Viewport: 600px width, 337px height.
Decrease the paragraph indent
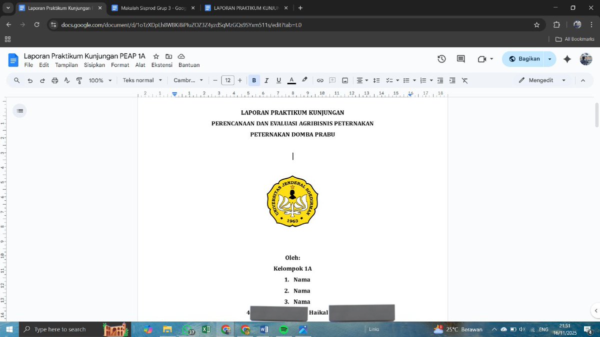pyautogui.click(x=440, y=80)
